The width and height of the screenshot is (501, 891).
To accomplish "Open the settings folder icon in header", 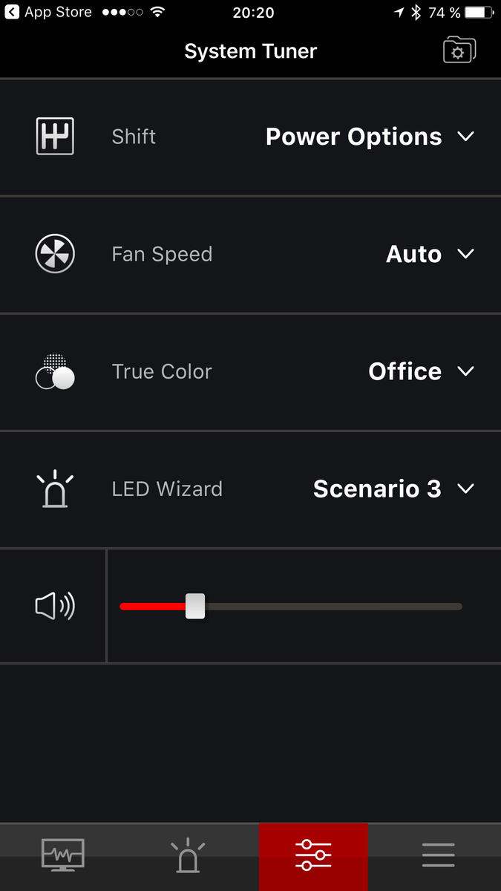I will [x=459, y=50].
